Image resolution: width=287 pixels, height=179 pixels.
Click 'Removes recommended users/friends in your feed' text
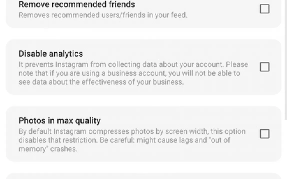pyautogui.click(x=103, y=15)
